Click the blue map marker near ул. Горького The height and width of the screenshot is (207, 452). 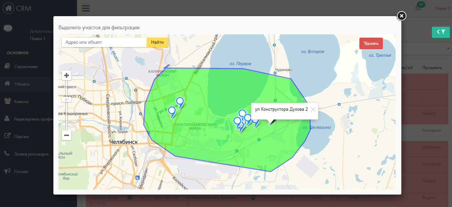[172, 111]
